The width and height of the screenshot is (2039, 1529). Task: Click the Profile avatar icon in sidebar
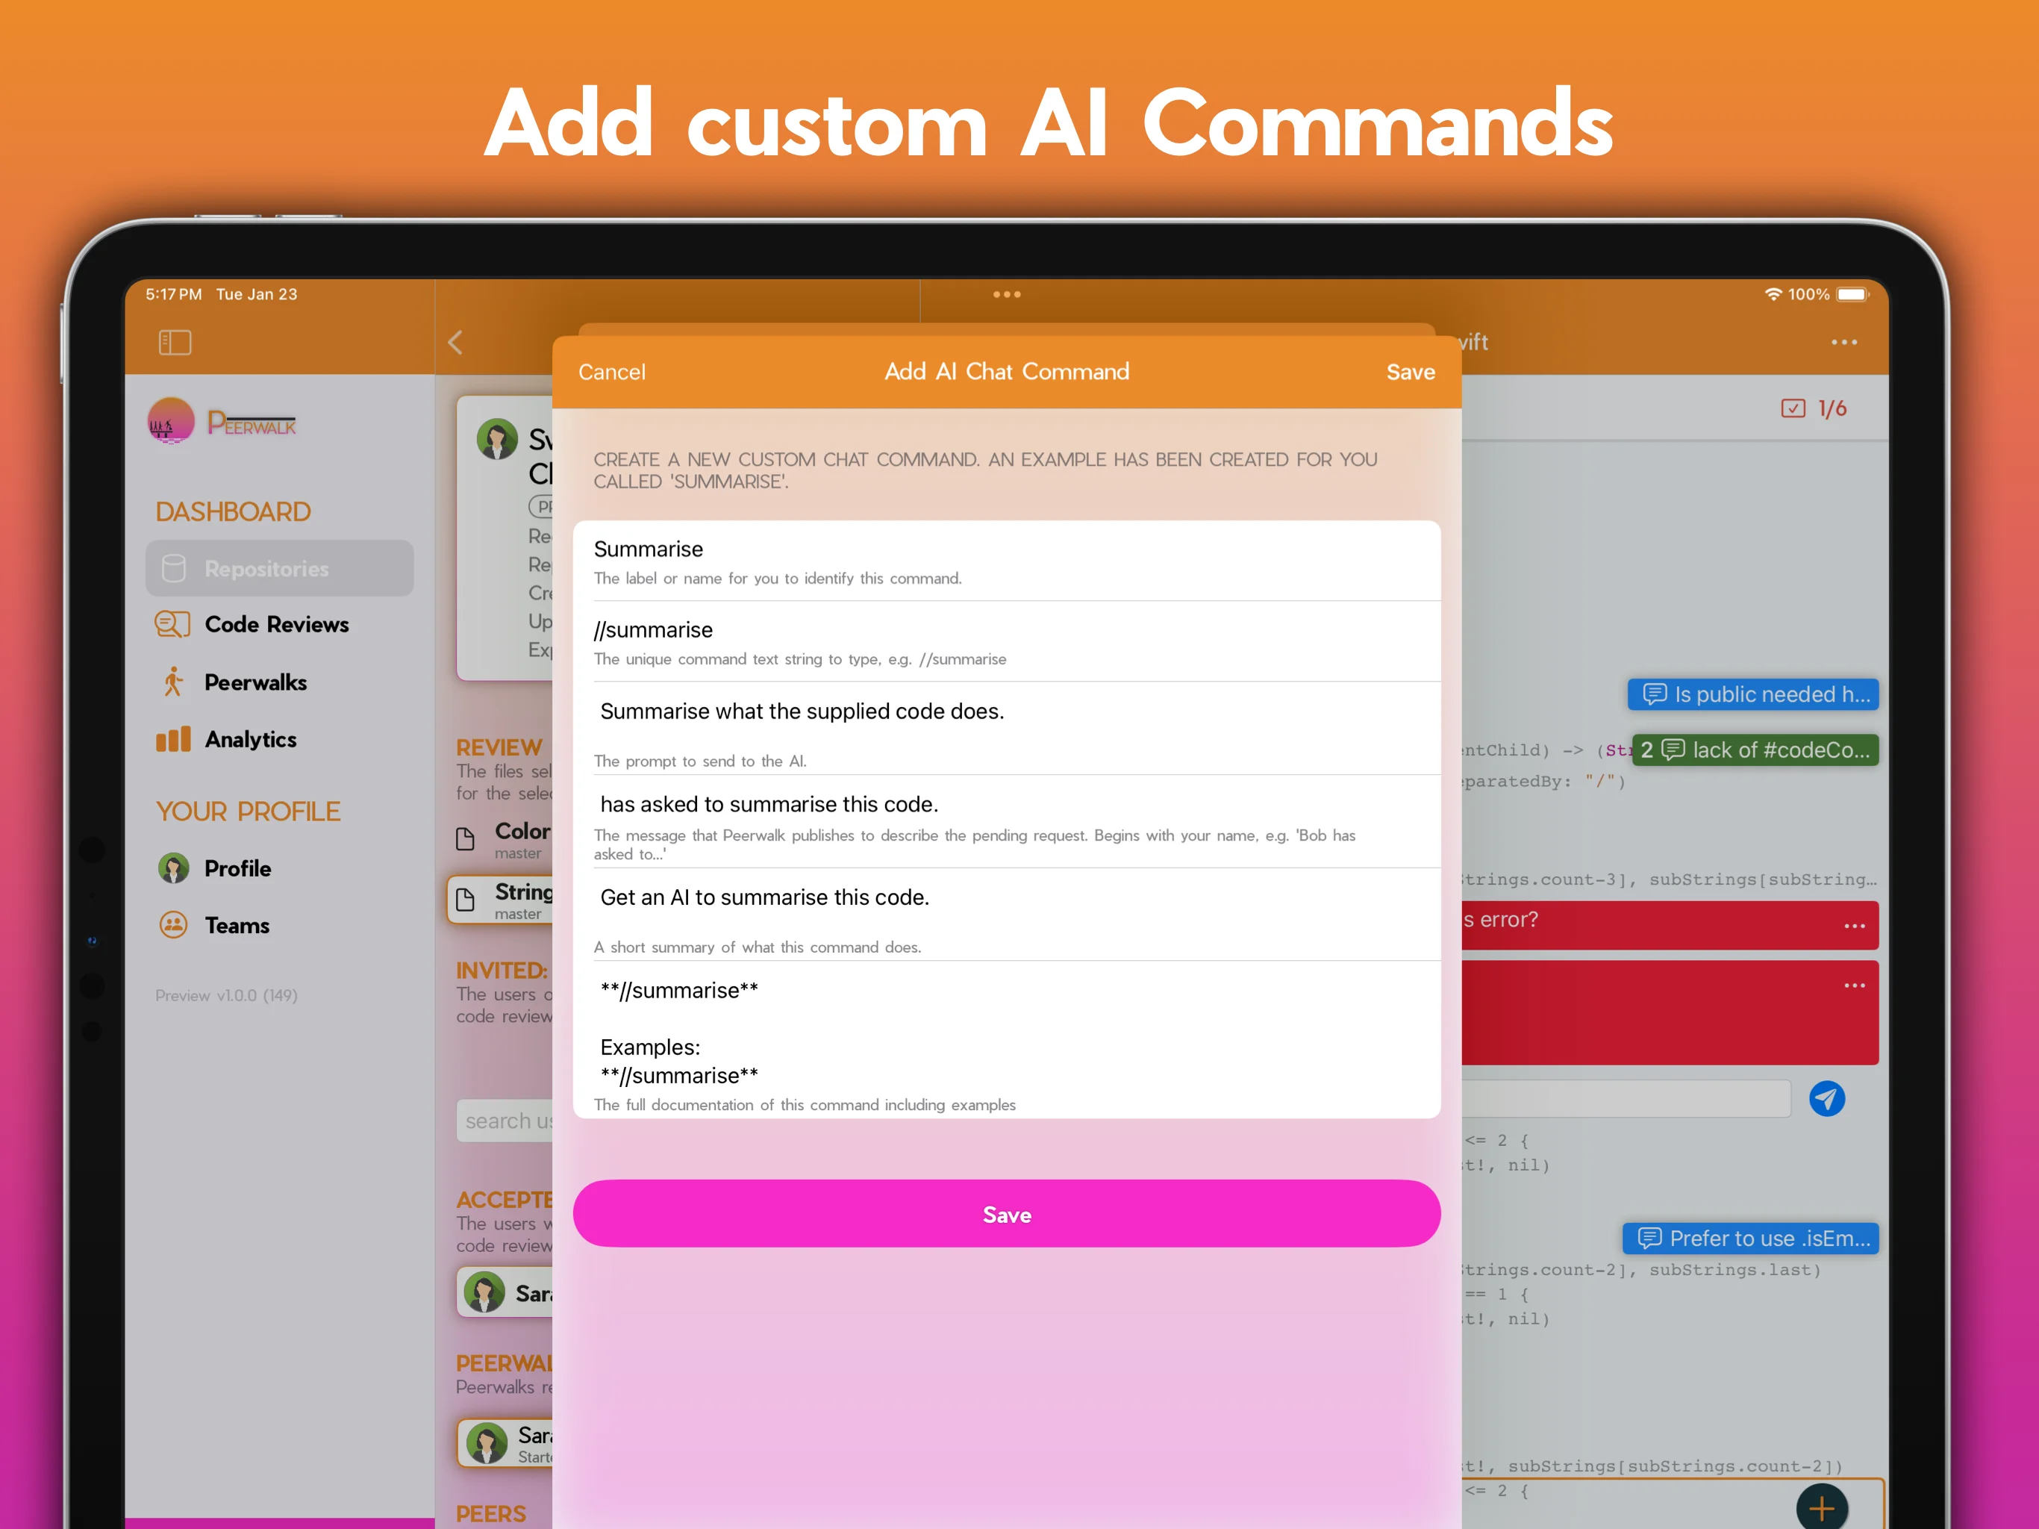click(x=173, y=868)
